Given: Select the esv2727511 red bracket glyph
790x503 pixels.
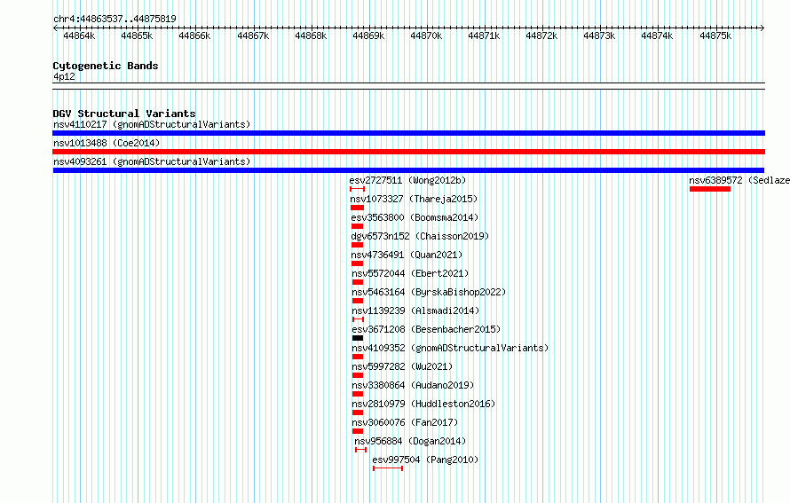Looking at the screenshot, I should [357, 189].
